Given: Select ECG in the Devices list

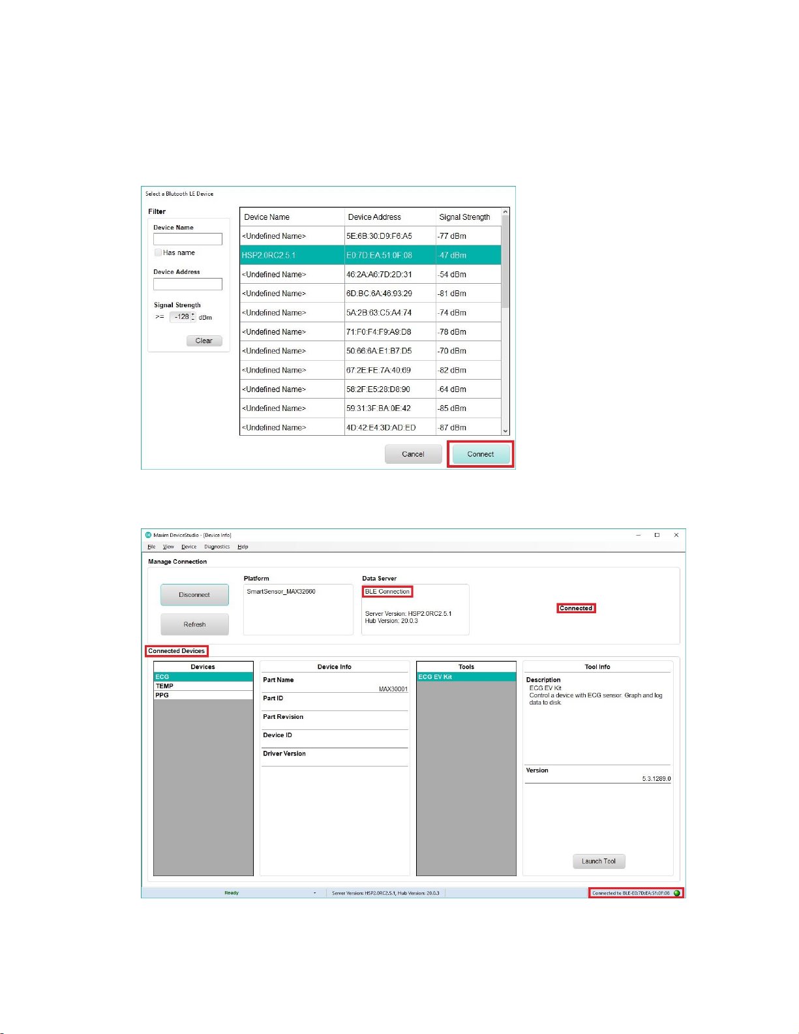Looking at the screenshot, I should (x=204, y=677).
